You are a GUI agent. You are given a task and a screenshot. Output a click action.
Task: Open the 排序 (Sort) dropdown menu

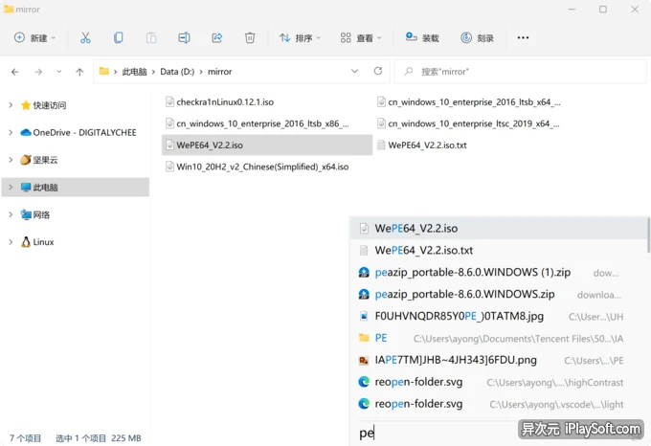(x=300, y=37)
